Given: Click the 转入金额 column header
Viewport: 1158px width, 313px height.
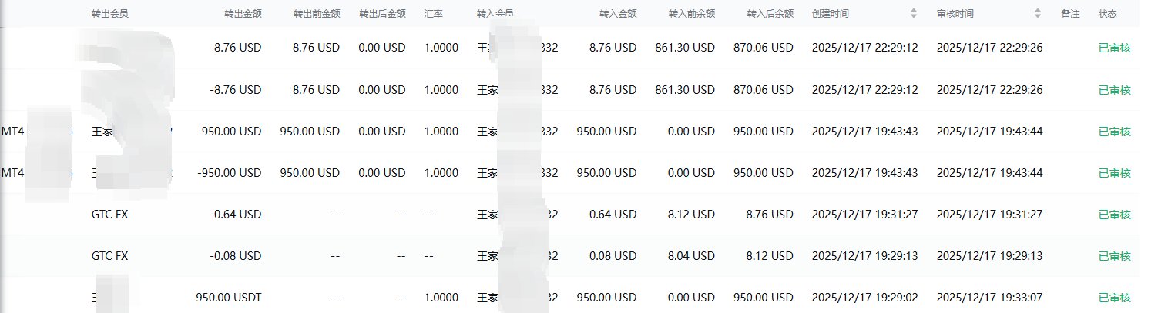Looking at the screenshot, I should [617, 14].
